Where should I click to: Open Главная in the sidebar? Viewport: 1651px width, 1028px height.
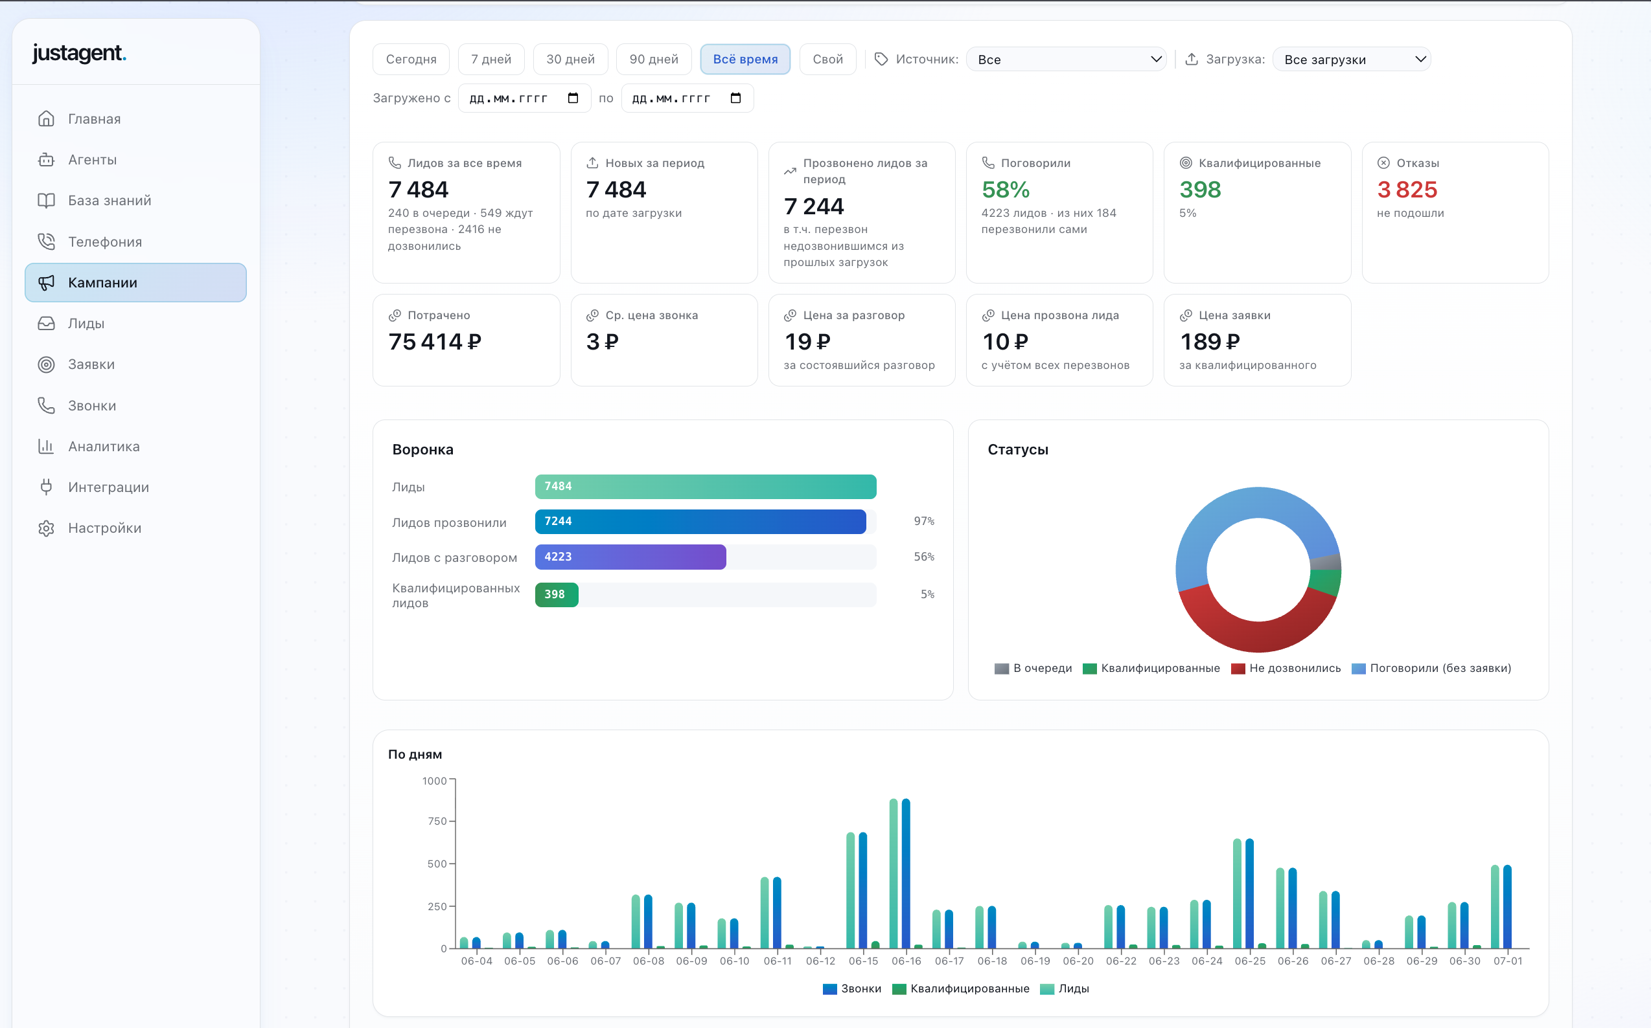pyautogui.click(x=135, y=119)
